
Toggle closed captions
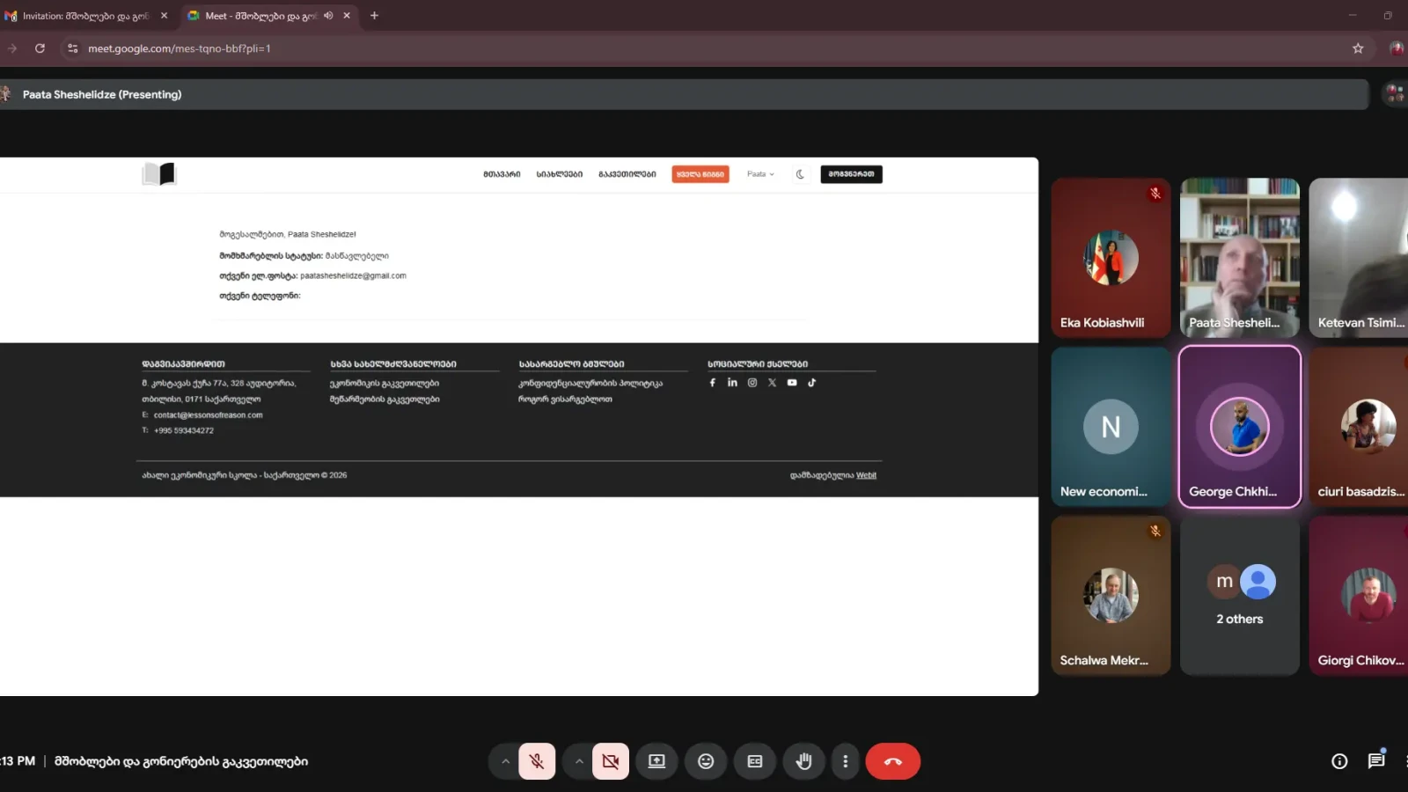755,761
